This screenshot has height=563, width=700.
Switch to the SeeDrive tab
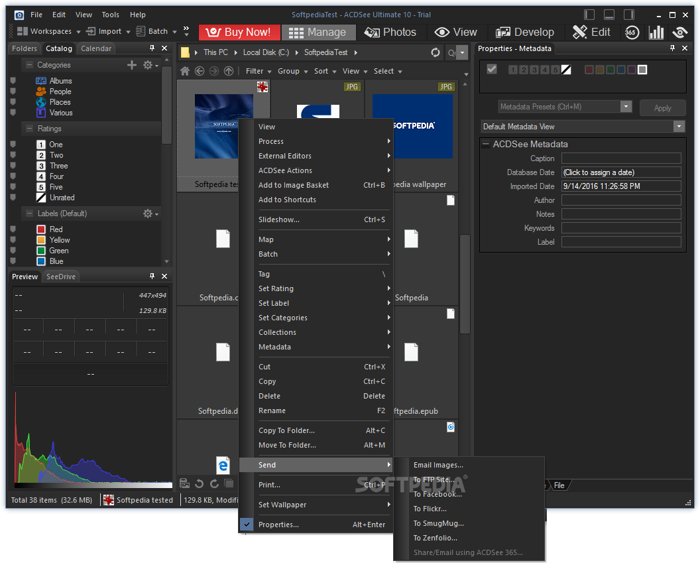click(61, 277)
